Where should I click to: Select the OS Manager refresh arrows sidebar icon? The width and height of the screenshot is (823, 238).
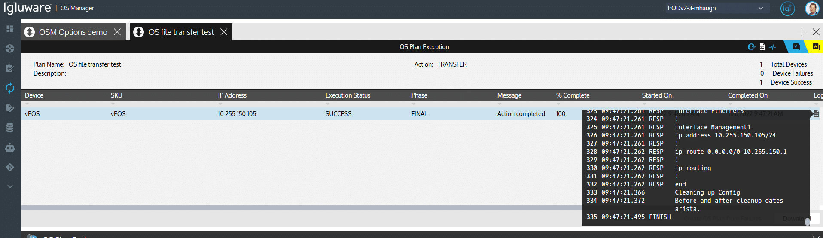[x=10, y=88]
